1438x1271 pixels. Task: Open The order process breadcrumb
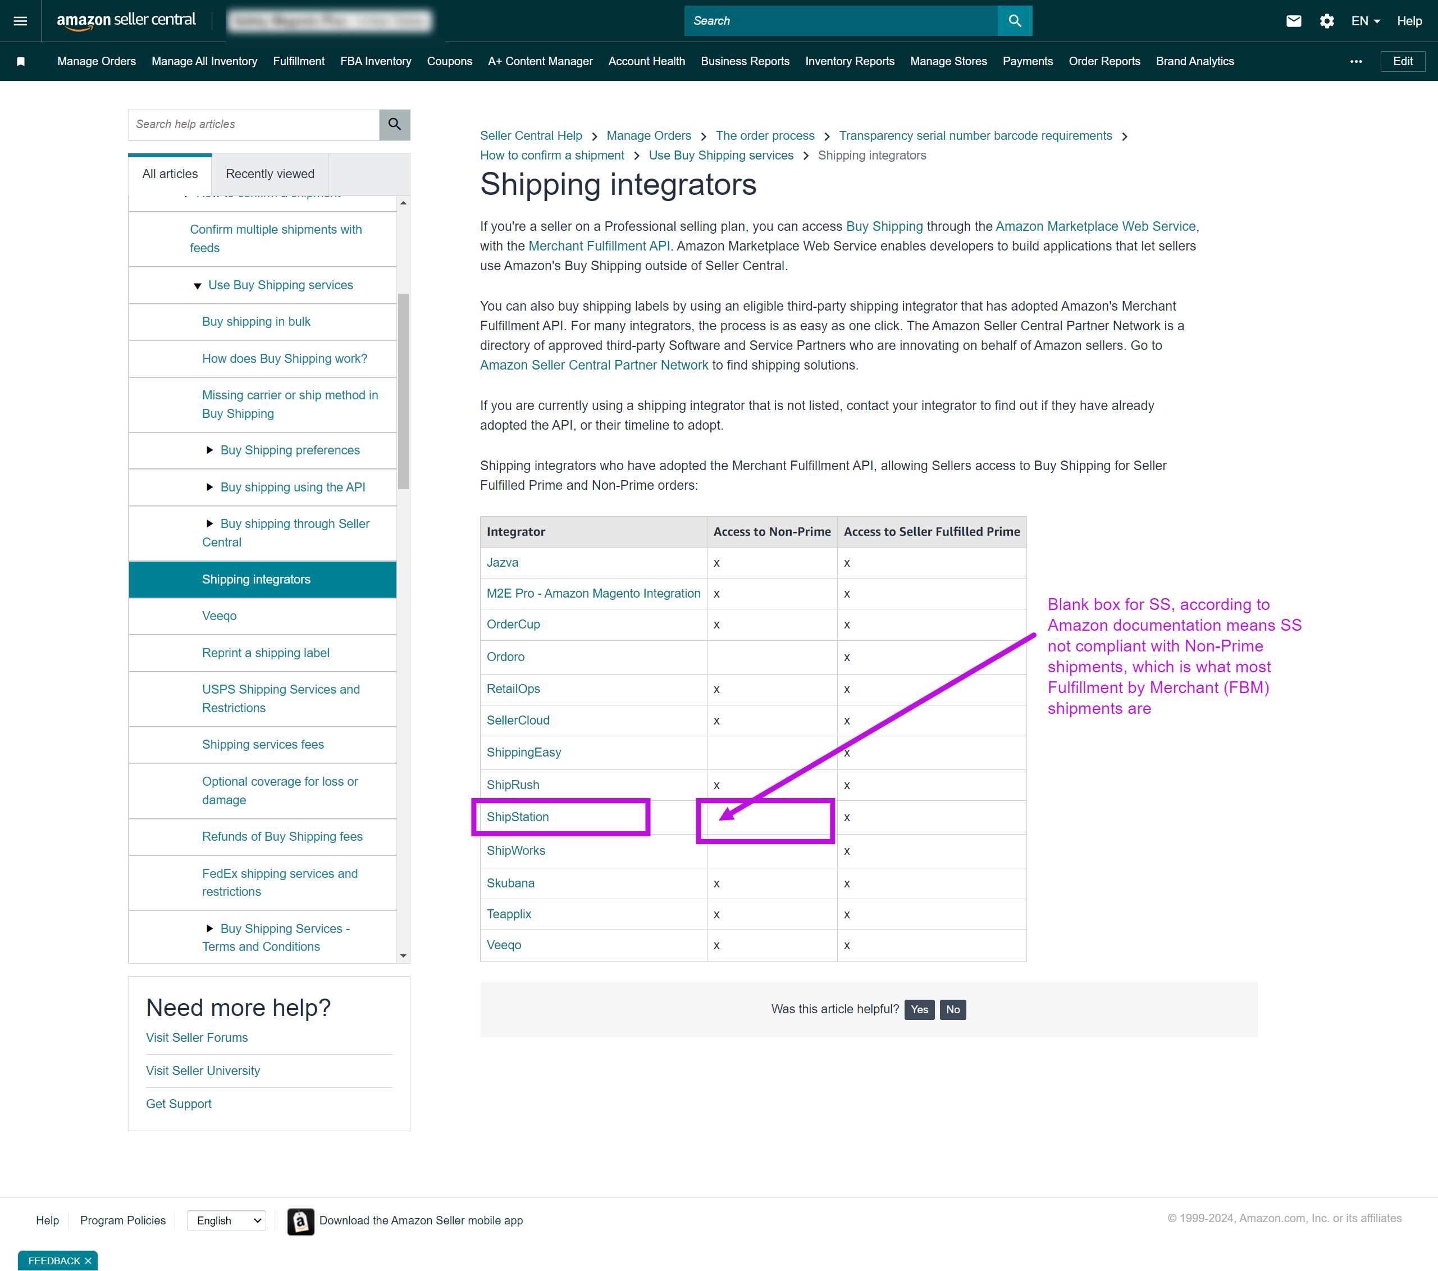pos(765,136)
